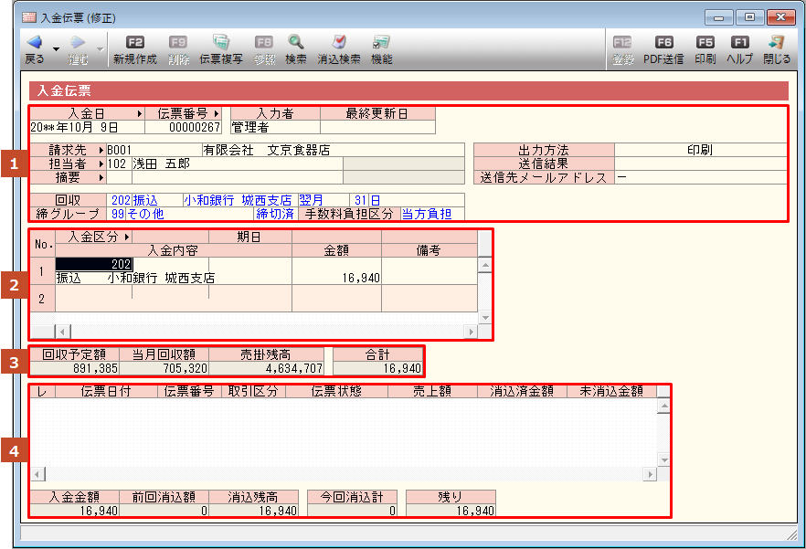This screenshot has width=806, height=549.
Task: Open the 消込検索 toolbar icon
Action: coord(338,43)
